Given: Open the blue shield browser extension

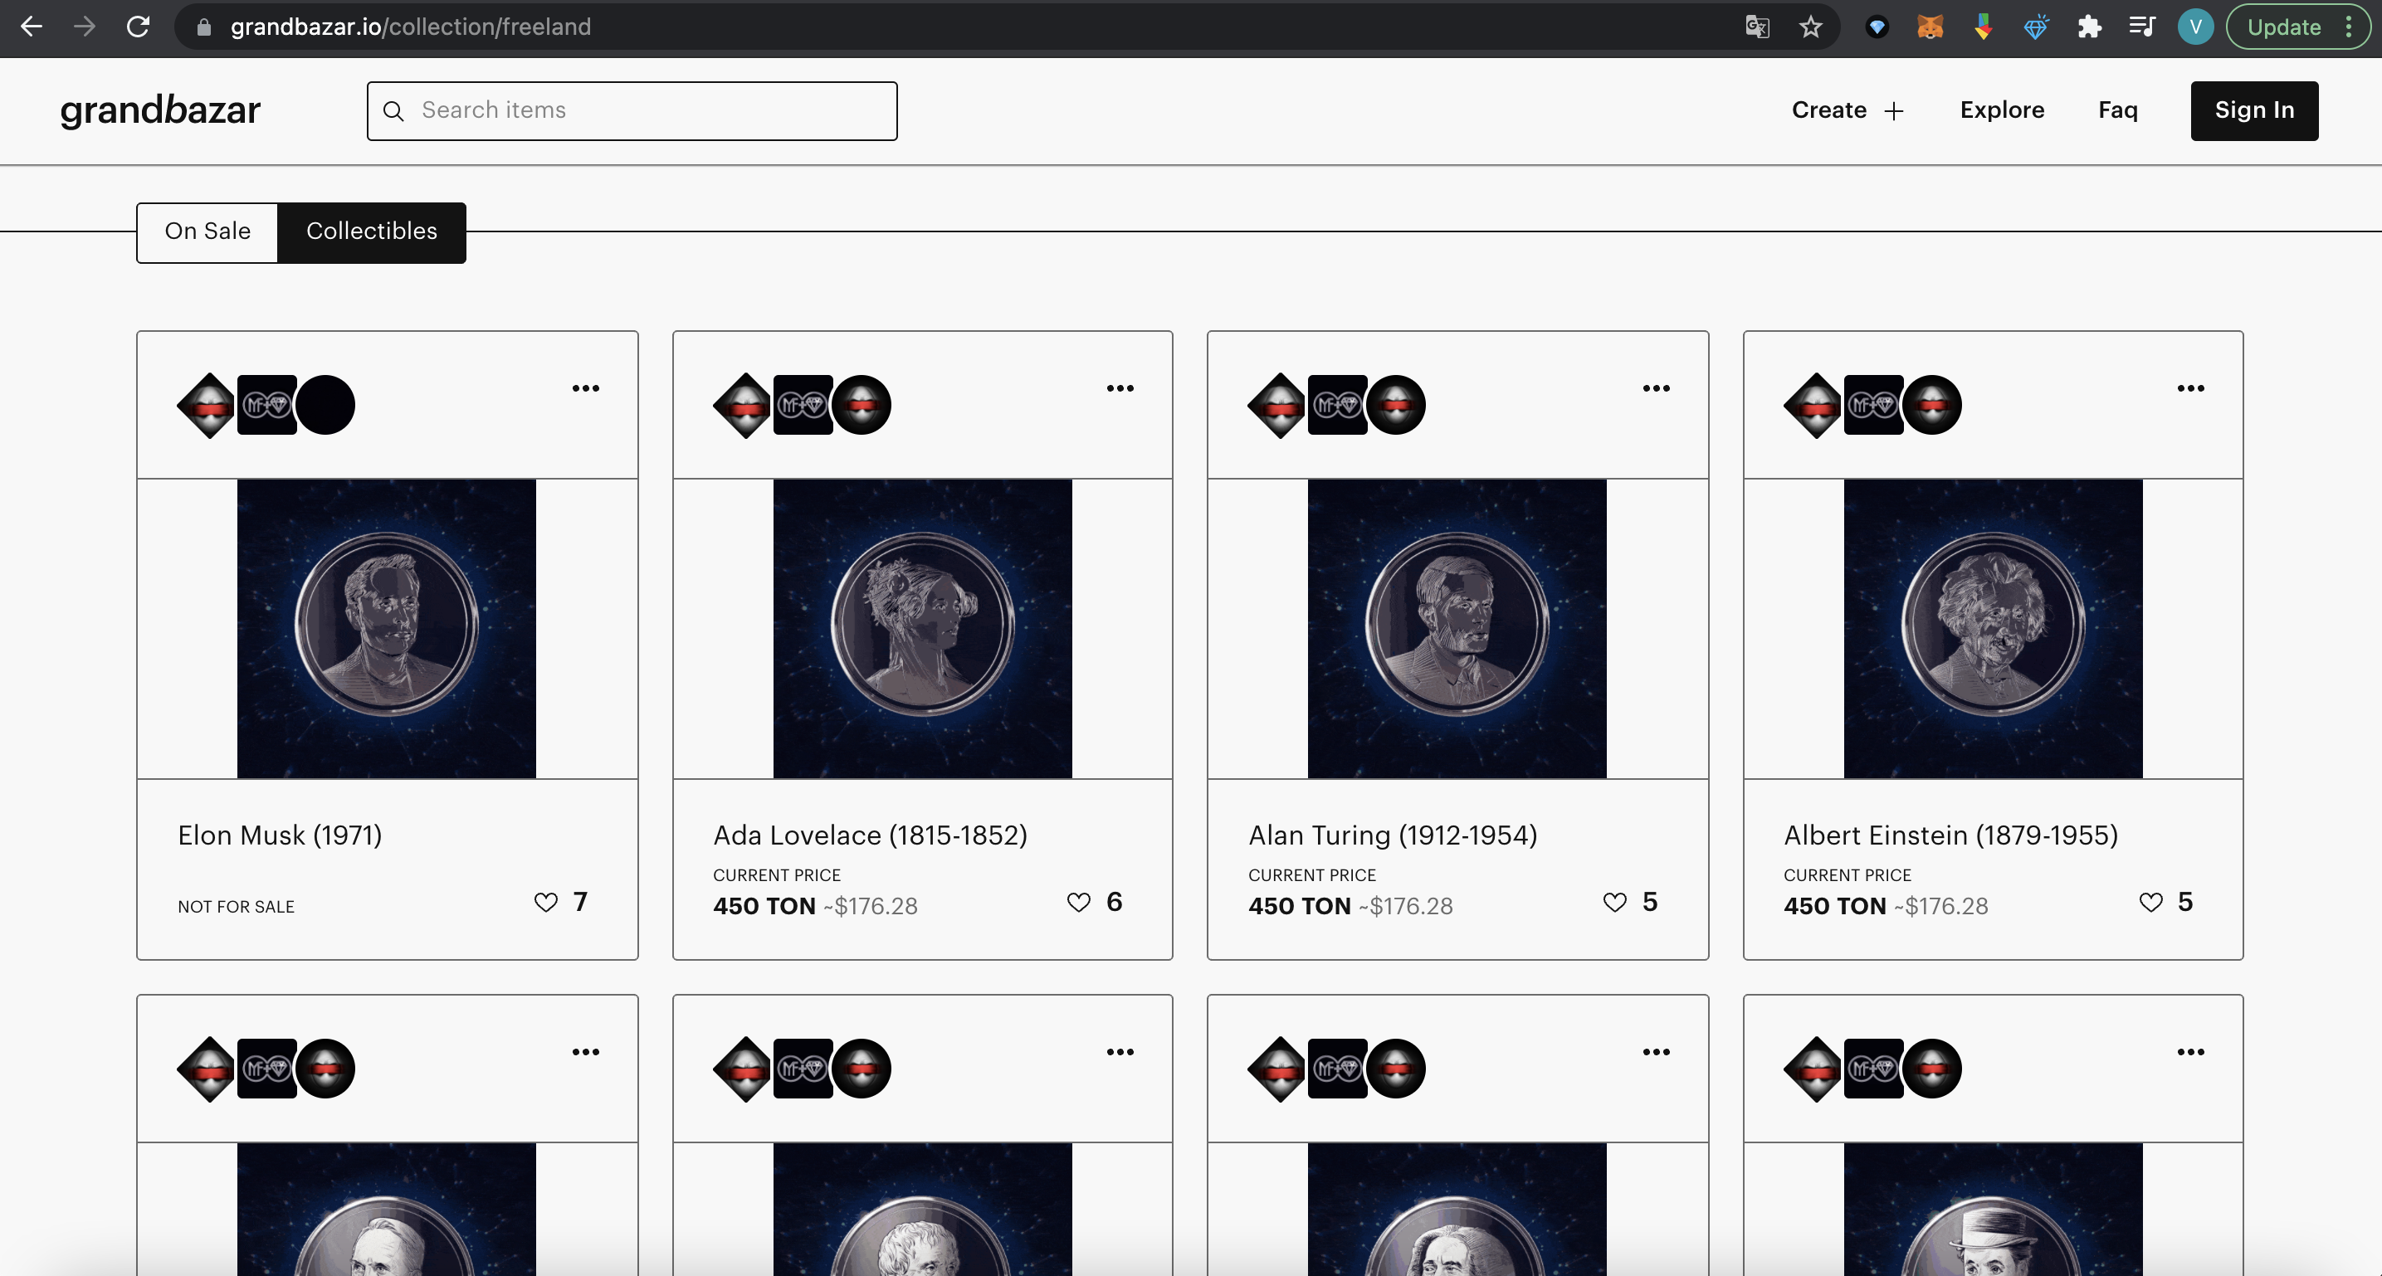Looking at the screenshot, I should coord(1877,27).
